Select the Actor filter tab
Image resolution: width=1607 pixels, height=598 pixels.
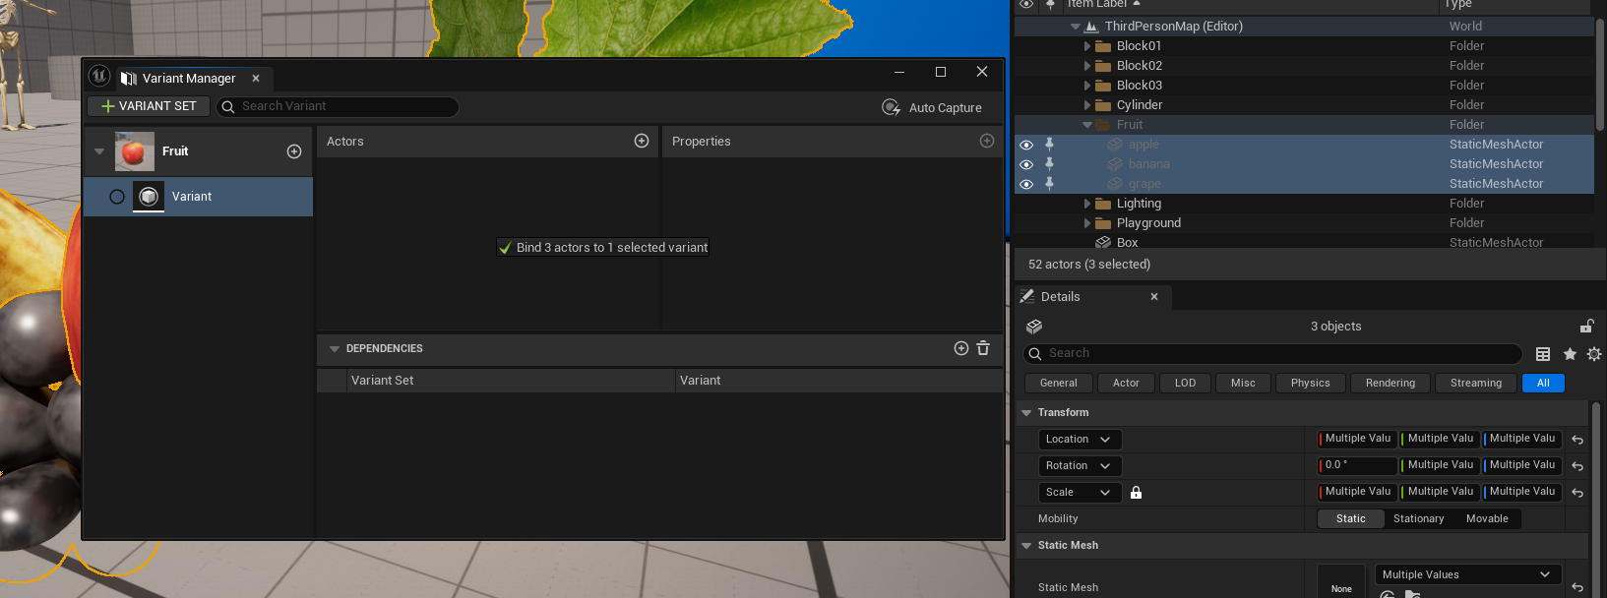(1126, 384)
